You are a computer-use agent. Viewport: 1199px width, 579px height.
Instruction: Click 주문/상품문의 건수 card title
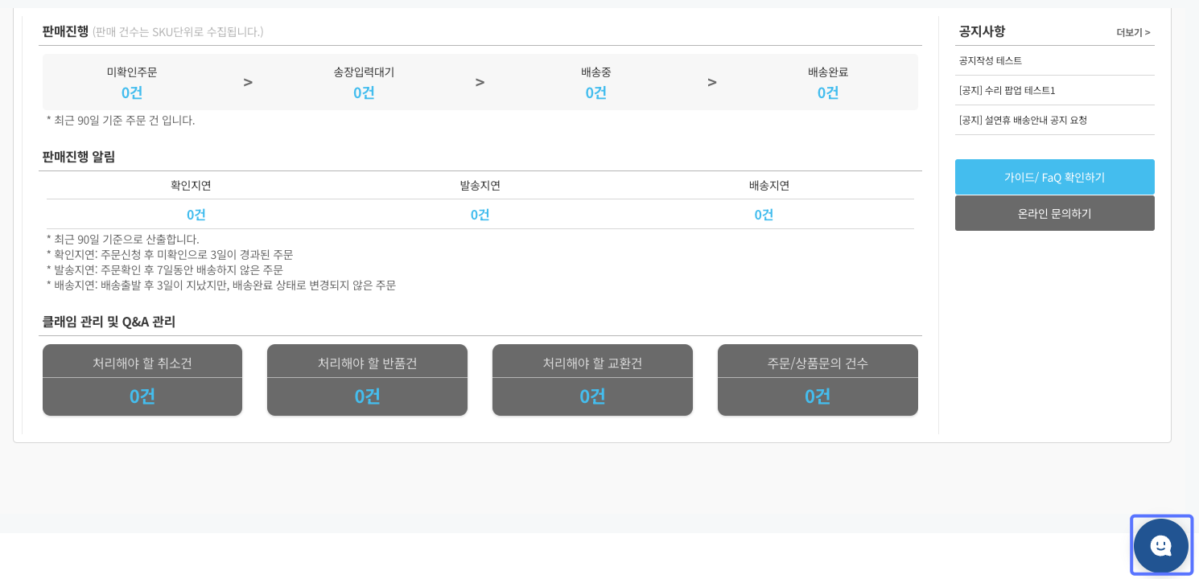818,363
